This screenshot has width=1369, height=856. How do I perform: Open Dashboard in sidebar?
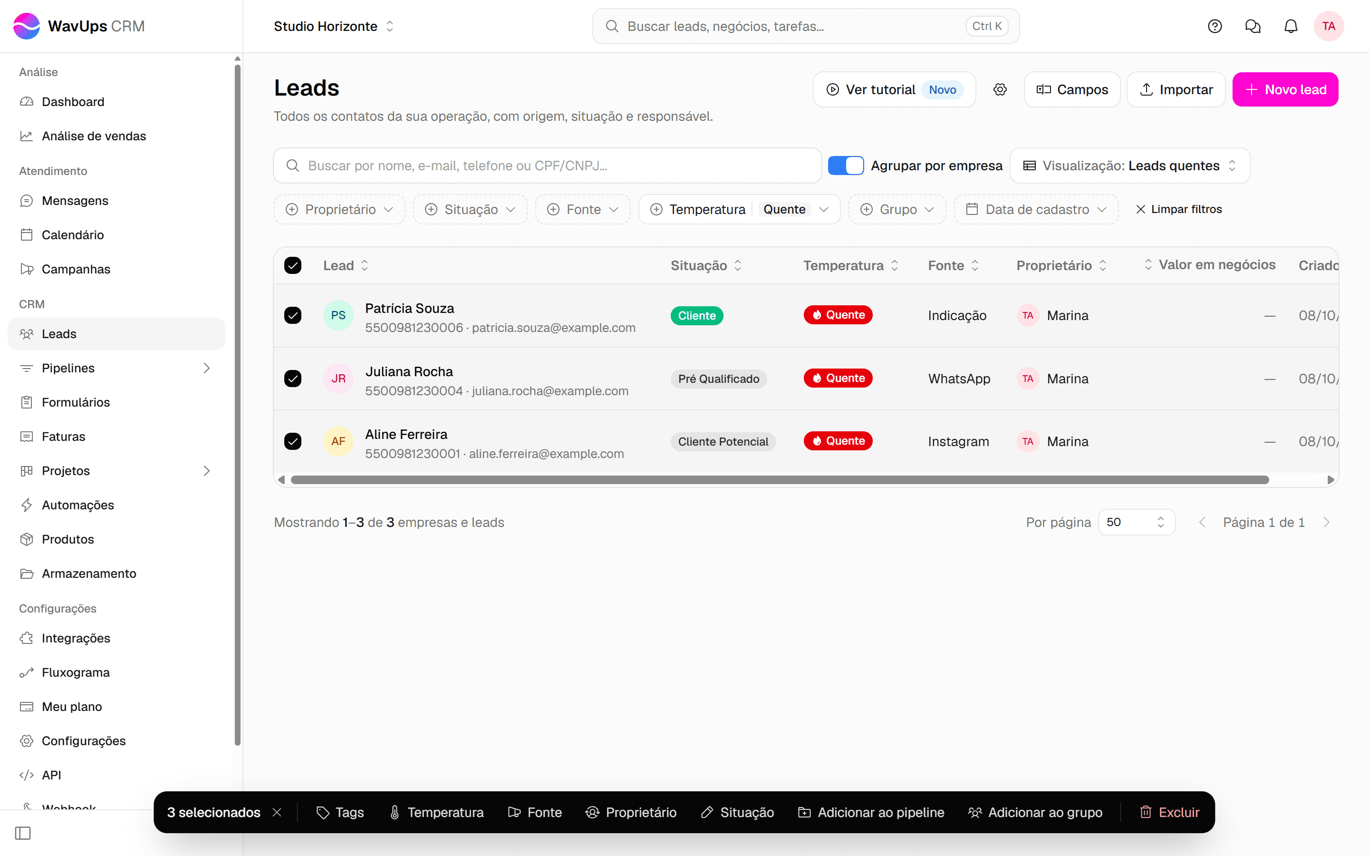pos(116,102)
